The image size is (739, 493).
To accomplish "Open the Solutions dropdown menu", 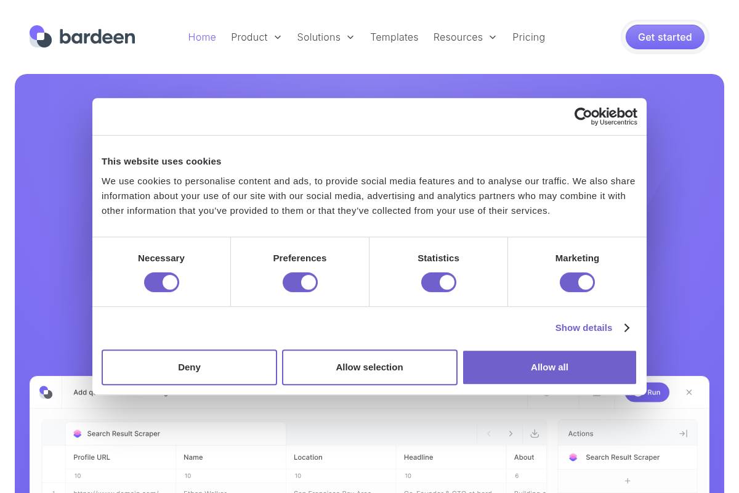I will point(326,37).
